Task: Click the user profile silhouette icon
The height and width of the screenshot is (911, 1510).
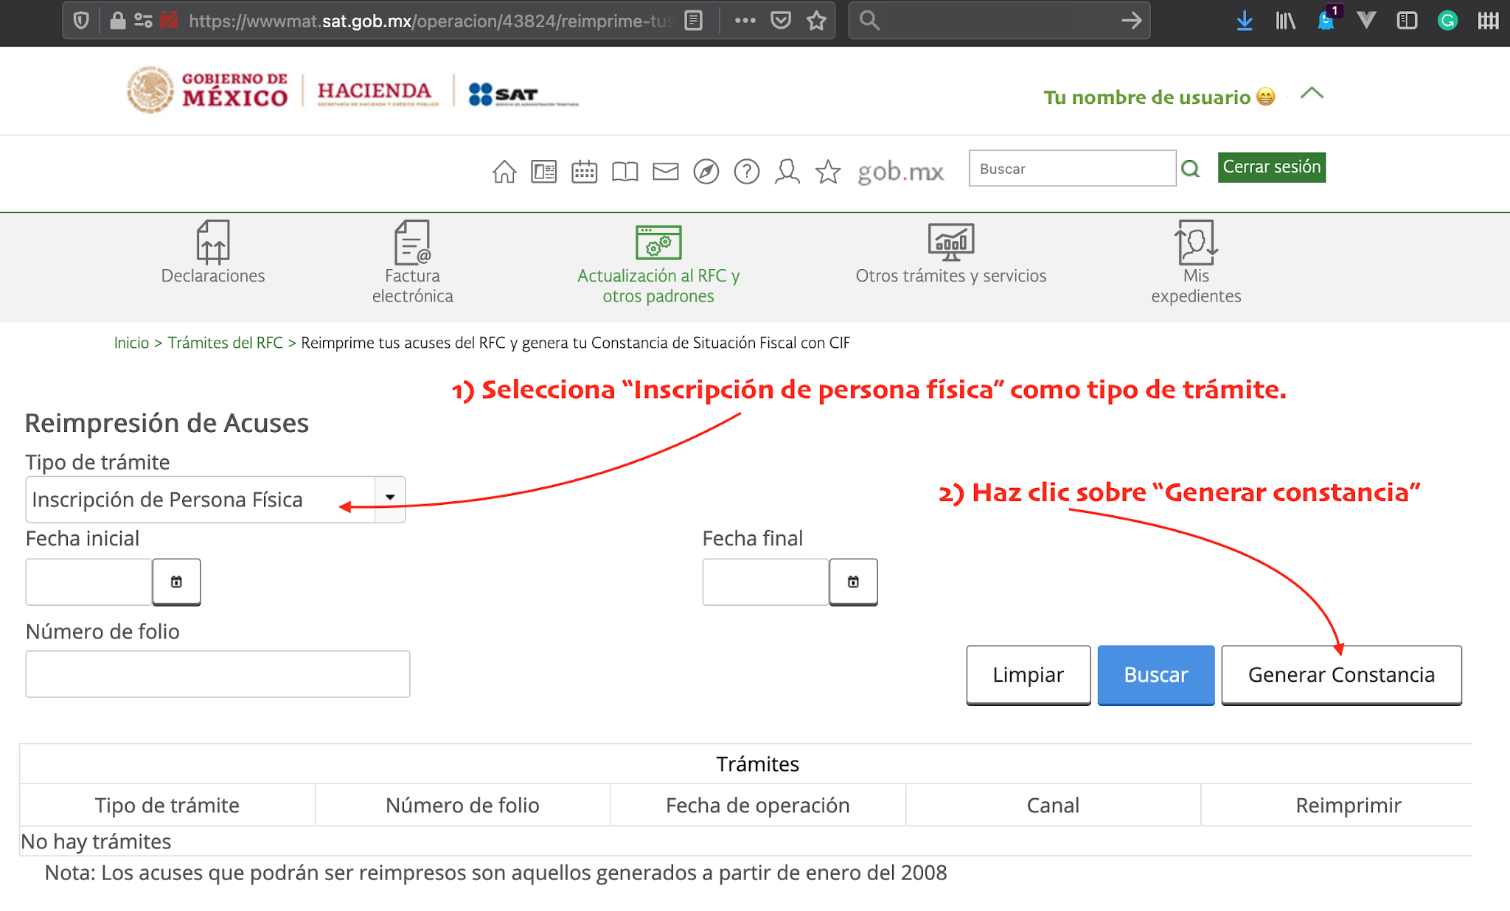Action: coord(787,171)
